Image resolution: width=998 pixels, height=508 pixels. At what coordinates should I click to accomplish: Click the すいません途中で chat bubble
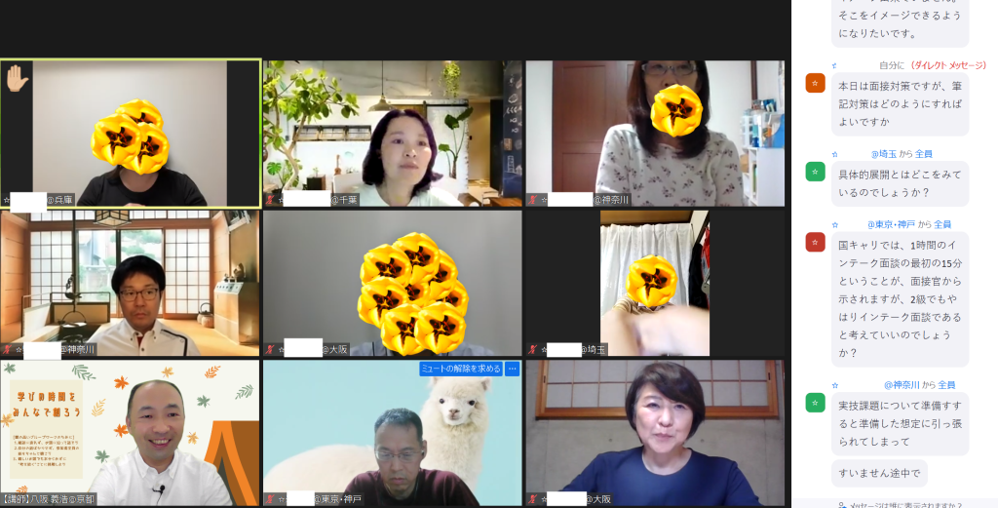[879, 473]
